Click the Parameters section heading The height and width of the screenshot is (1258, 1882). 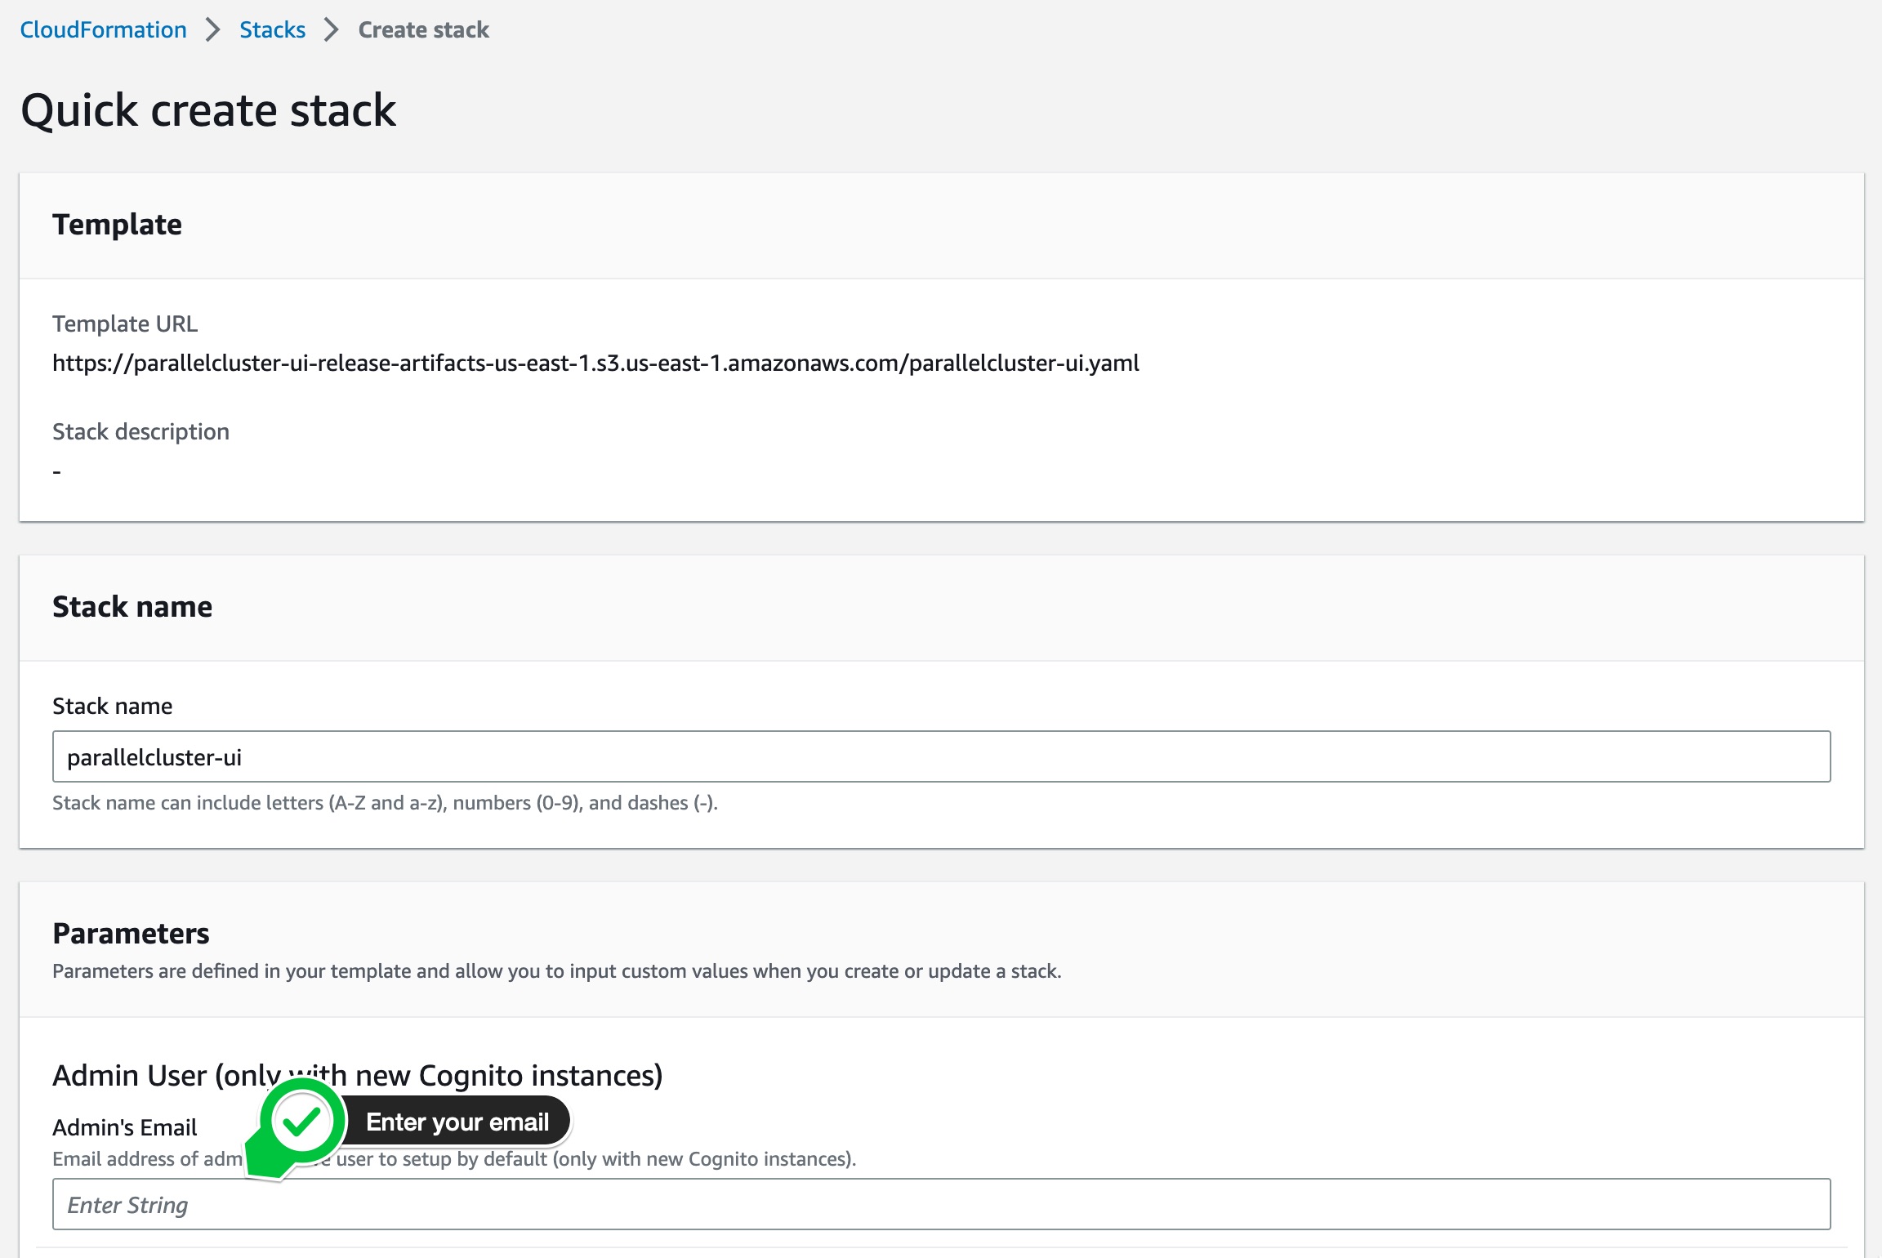pos(131,933)
